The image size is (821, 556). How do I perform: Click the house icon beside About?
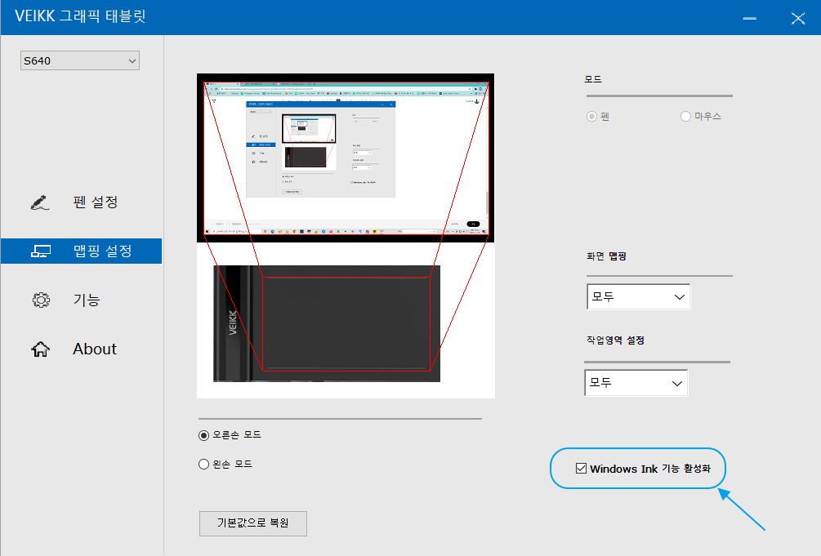coord(40,349)
